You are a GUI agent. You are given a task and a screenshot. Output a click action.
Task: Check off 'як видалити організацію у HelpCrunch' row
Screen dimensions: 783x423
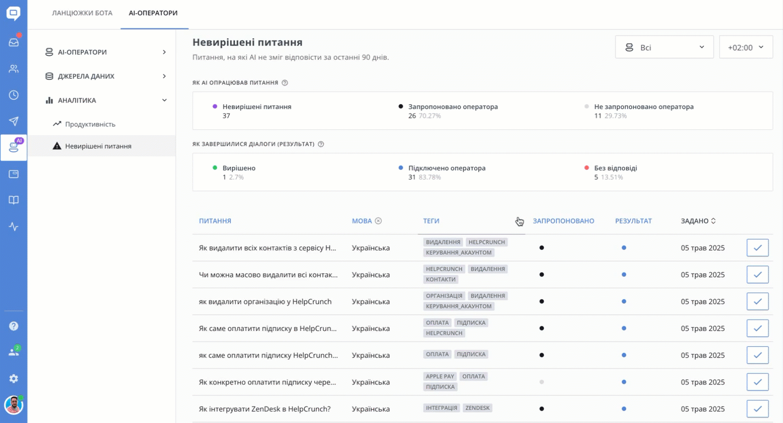tap(757, 301)
